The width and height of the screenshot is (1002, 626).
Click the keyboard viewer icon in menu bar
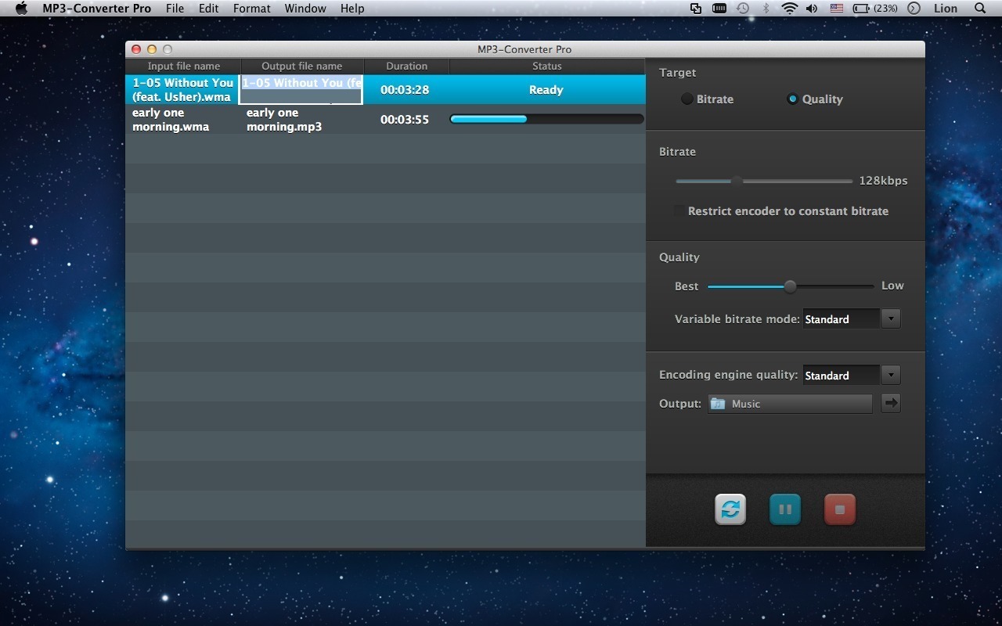pos(719,9)
